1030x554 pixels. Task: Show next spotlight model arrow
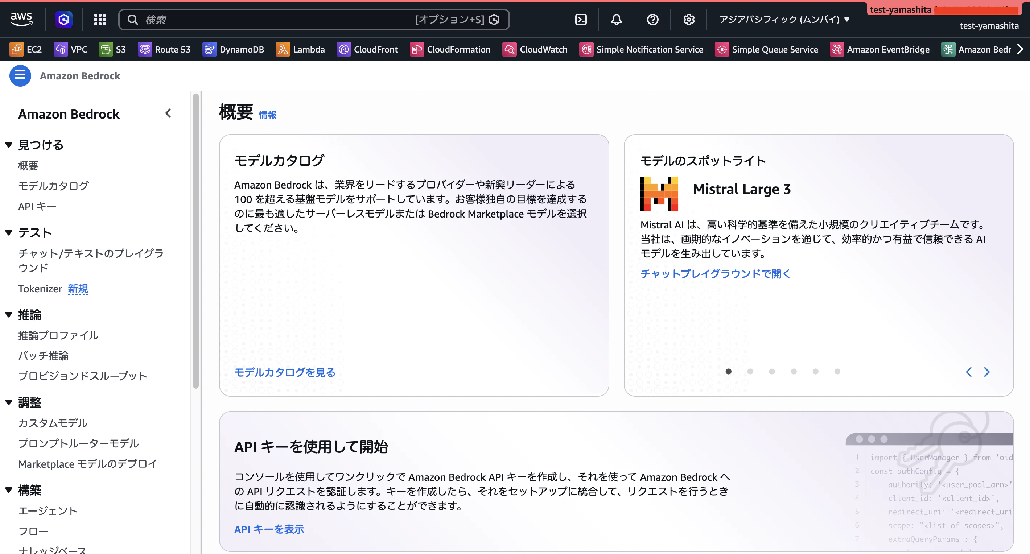tap(986, 372)
